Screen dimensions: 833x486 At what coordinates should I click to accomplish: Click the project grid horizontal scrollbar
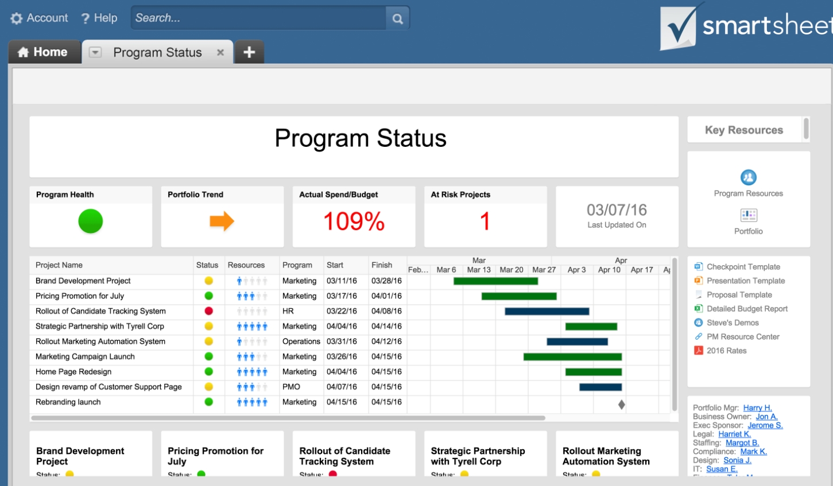coord(288,418)
